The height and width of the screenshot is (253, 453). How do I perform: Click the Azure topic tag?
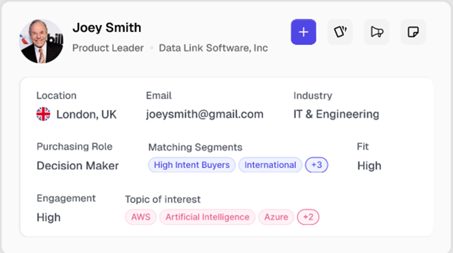point(276,217)
